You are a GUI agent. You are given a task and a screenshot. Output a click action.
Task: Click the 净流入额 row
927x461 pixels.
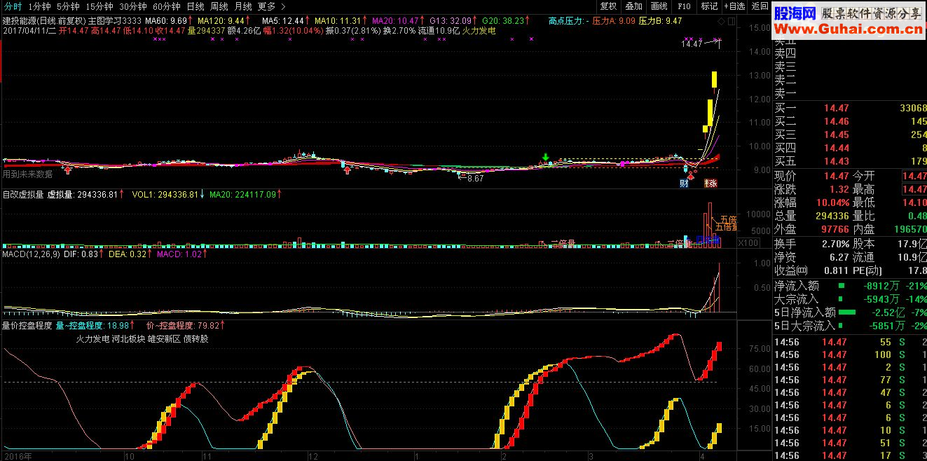pos(849,286)
